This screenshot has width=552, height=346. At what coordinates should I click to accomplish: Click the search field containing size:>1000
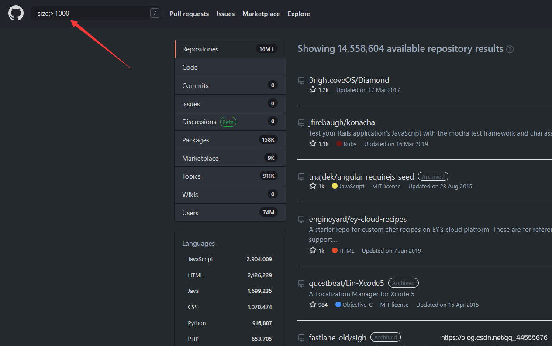[x=97, y=13]
